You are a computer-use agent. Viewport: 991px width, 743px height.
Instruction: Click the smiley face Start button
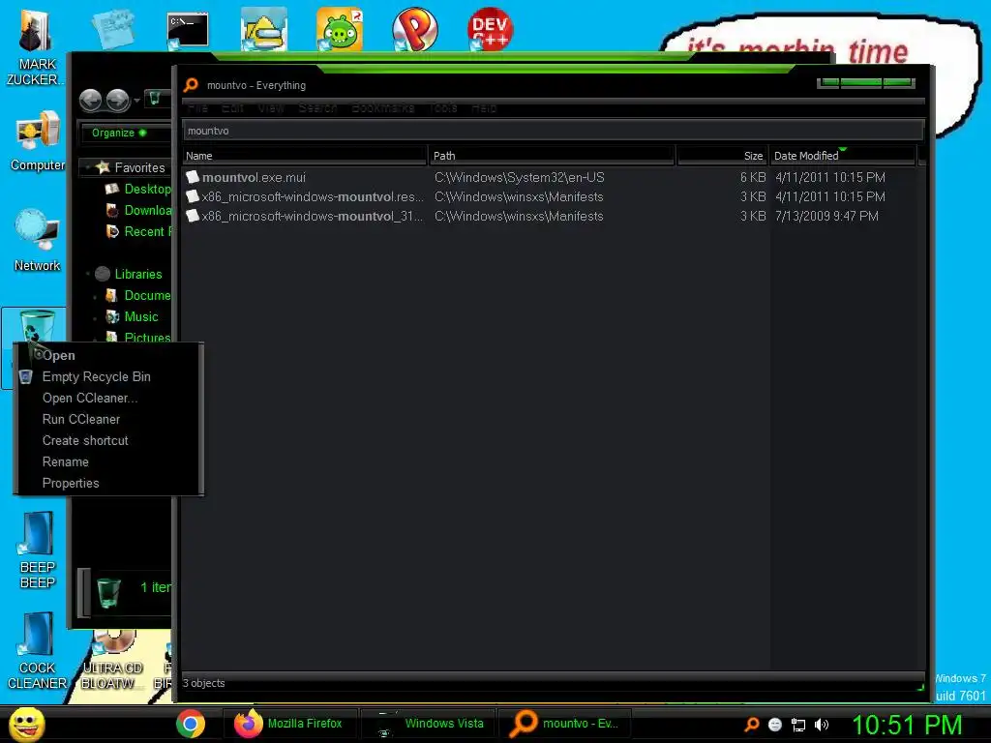[x=26, y=724]
